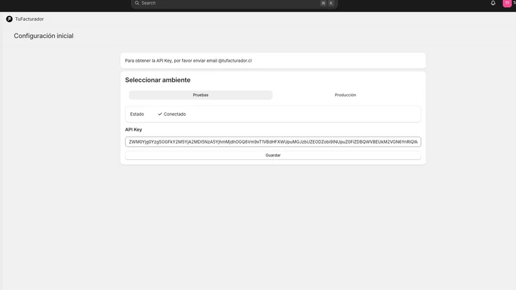Switch to the Producción environment tab

346,95
